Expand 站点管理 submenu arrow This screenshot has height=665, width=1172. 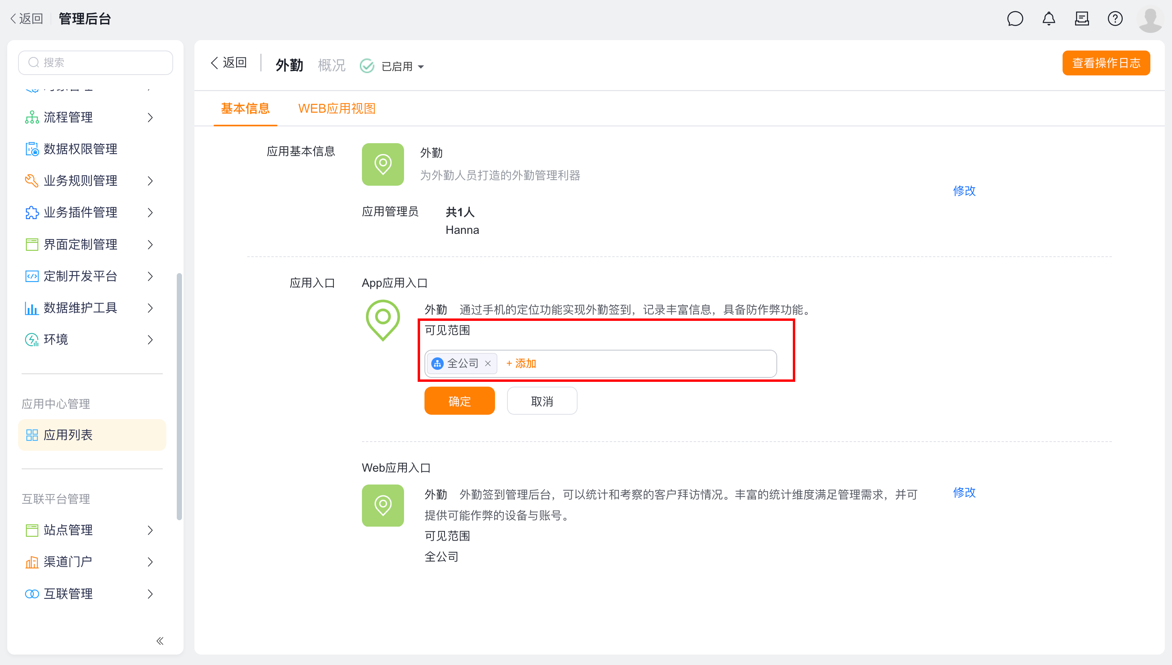pyautogui.click(x=151, y=530)
